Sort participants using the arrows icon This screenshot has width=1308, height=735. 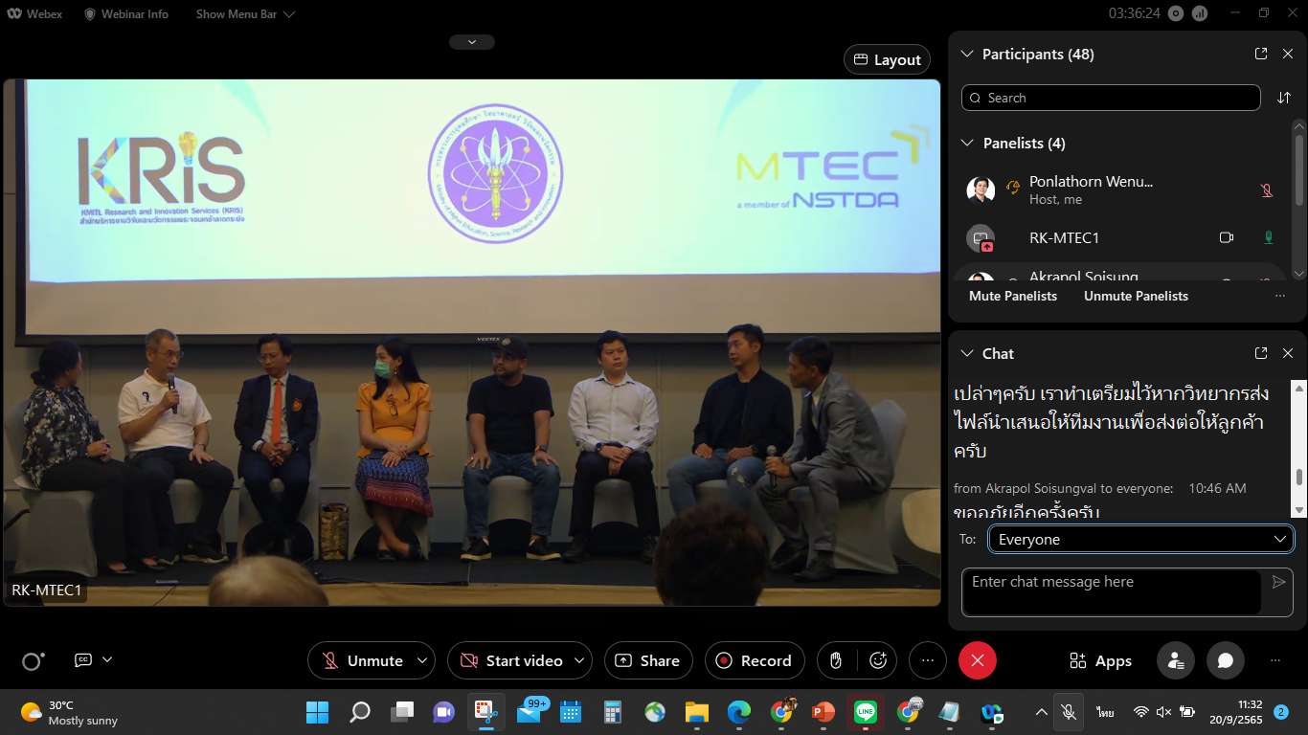pyautogui.click(x=1284, y=98)
